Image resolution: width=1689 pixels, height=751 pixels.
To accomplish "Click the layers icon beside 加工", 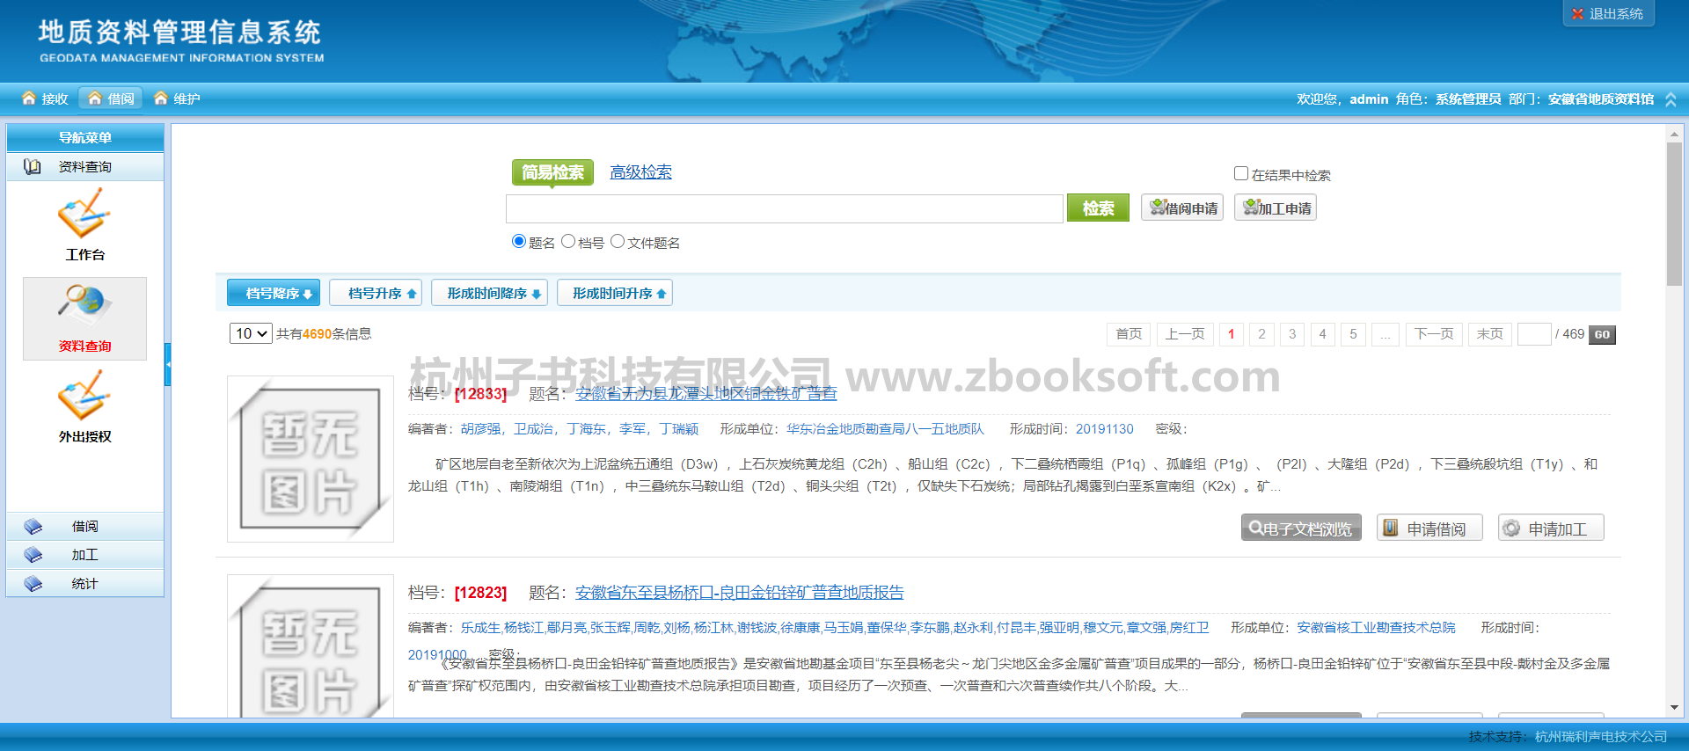I will 33,555.
